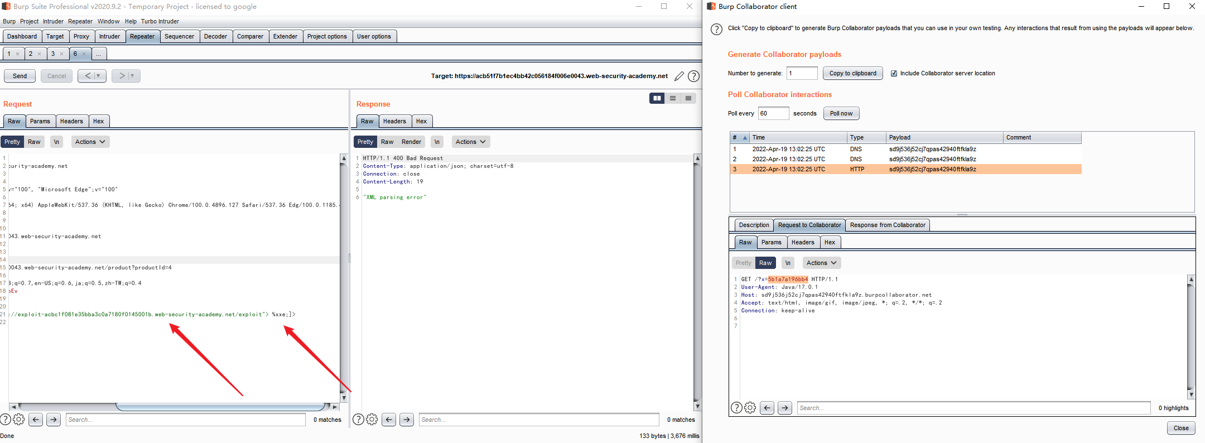Toggle \n non-printable chars in request
1205x443 pixels.
pyautogui.click(x=56, y=142)
